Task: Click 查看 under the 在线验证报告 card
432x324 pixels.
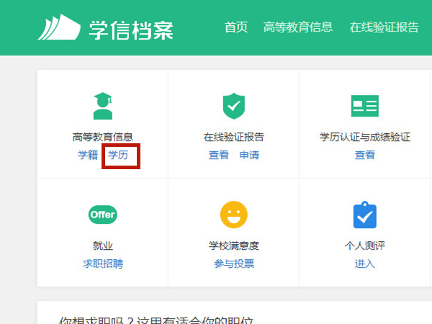Action: (219, 155)
